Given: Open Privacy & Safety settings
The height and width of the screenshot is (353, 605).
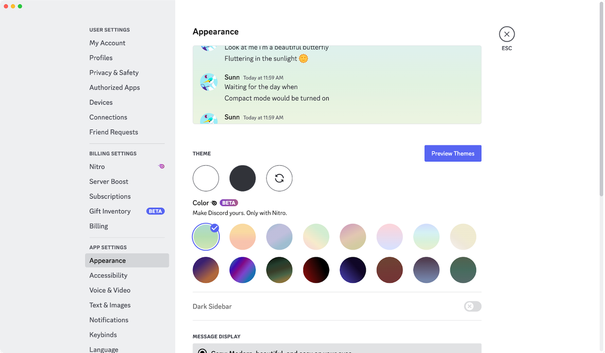Looking at the screenshot, I should pyautogui.click(x=114, y=73).
